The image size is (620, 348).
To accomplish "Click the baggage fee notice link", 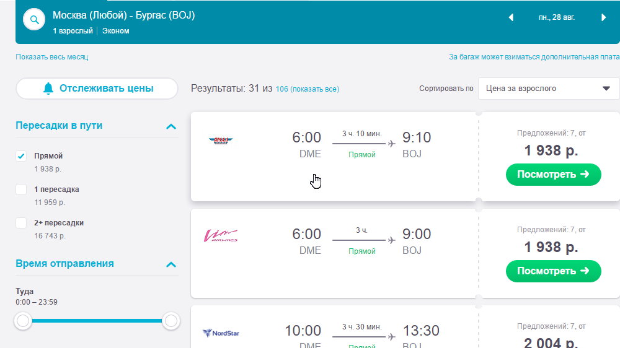I will [x=534, y=57].
